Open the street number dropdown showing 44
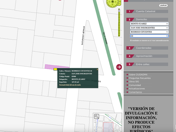 click(149, 36)
